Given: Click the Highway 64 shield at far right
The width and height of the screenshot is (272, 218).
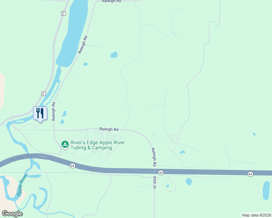Looking at the screenshot, I should 250,174.
